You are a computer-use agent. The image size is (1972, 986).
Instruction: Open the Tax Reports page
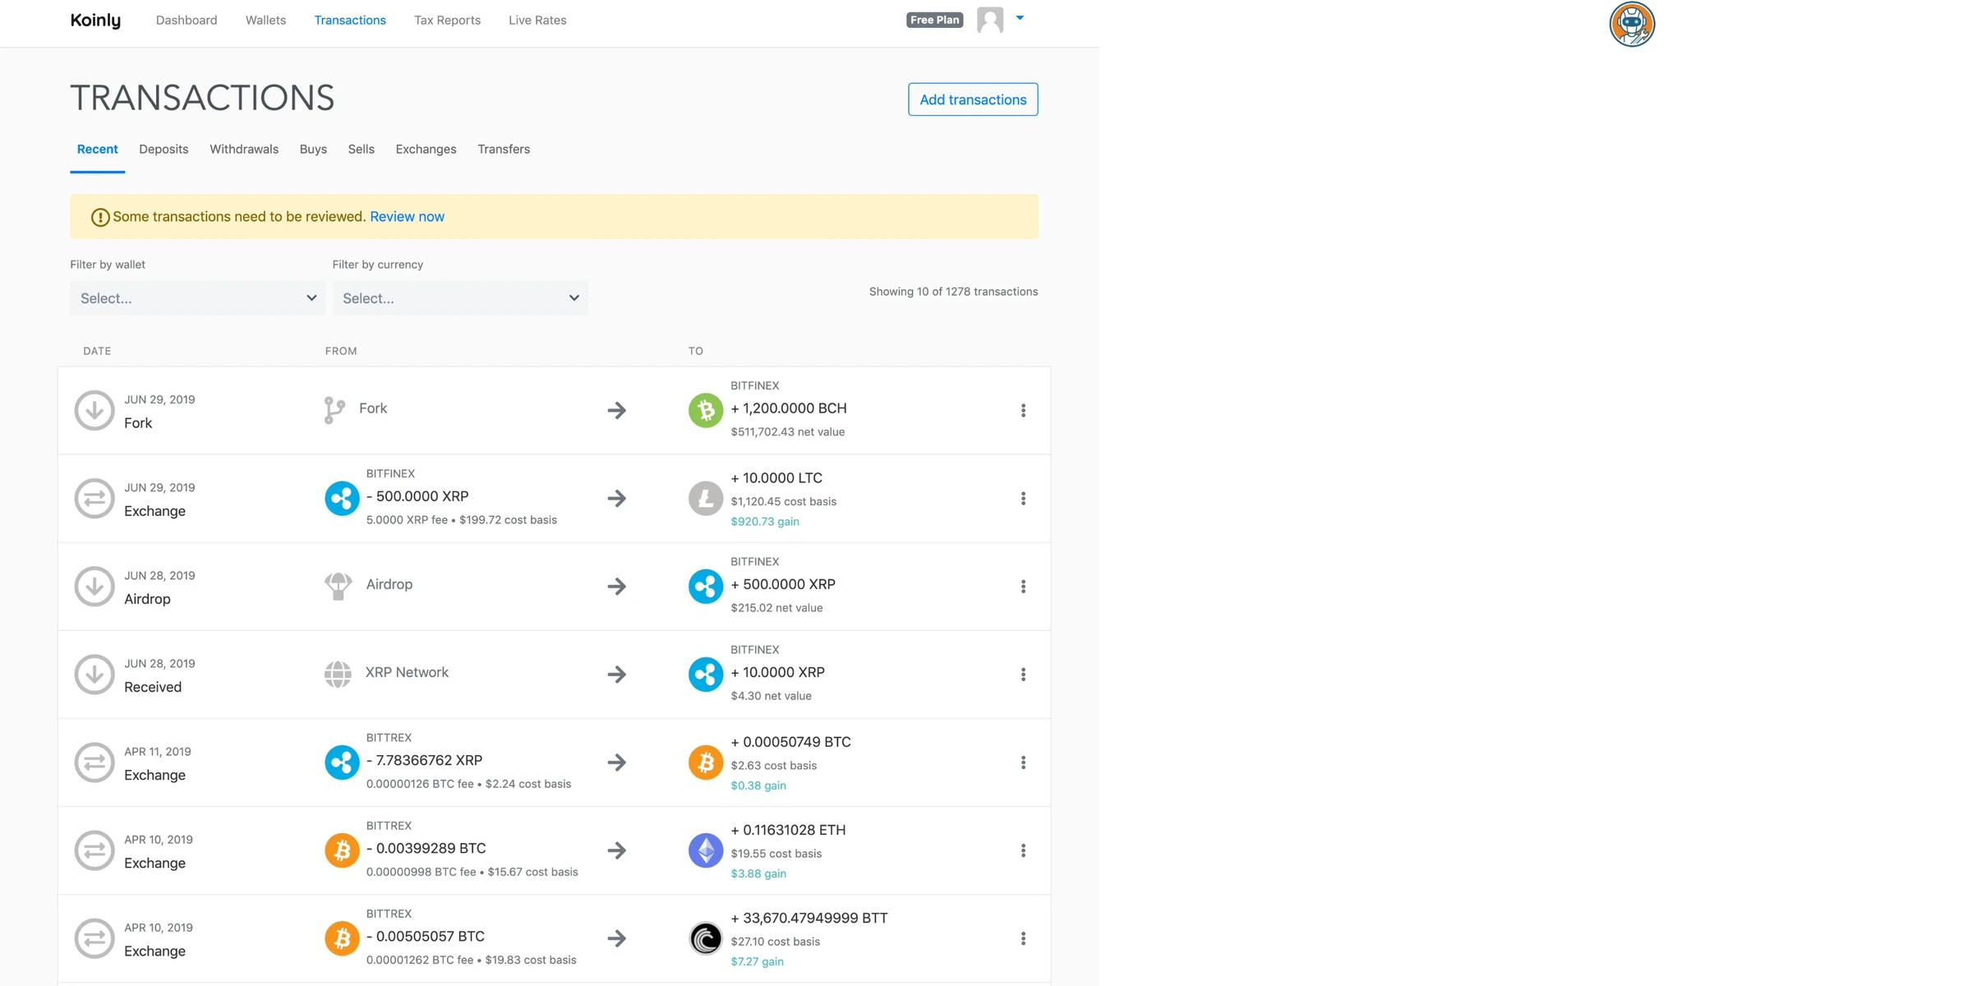click(x=447, y=20)
